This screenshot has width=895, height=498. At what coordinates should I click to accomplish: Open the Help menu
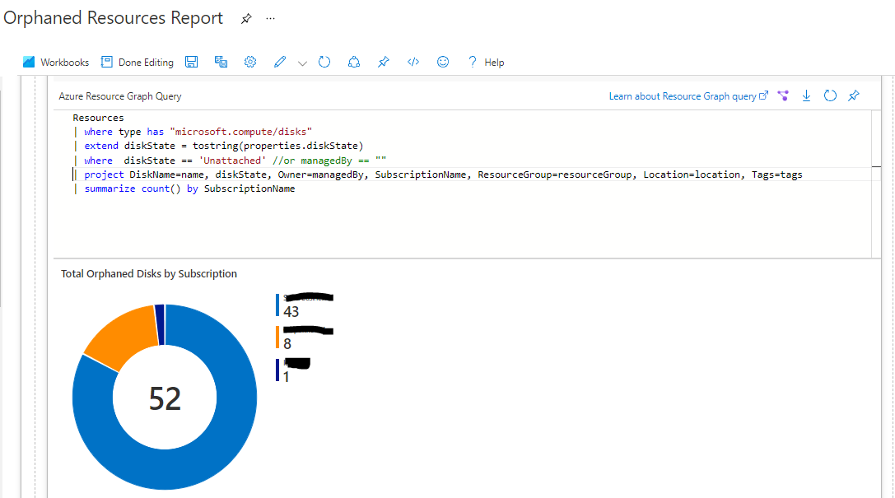click(x=486, y=63)
